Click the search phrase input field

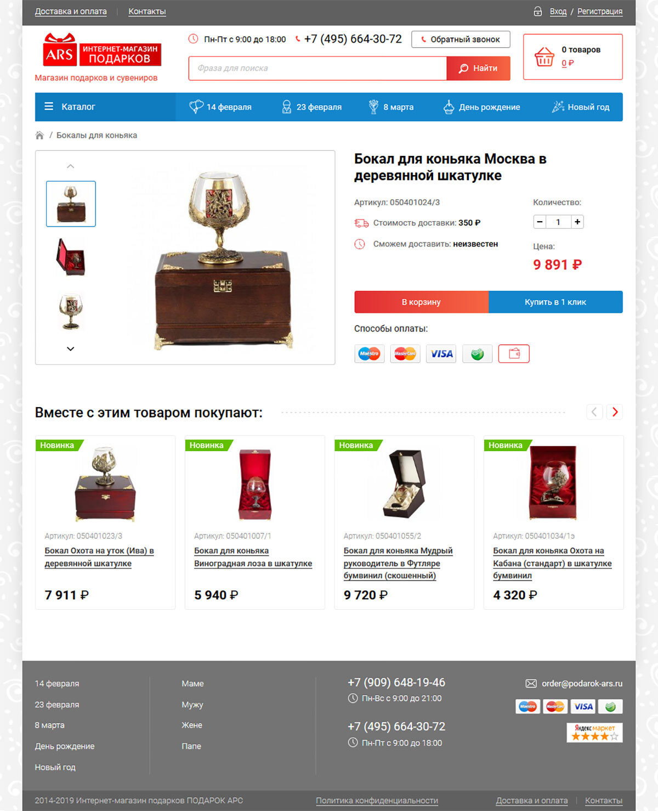pos(317,69)
